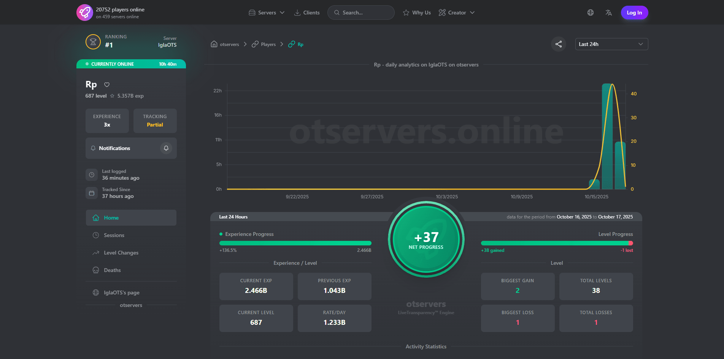Click the Currently Online status bar
The image size is (724, 359).
pyautogui.click(x=131, y=64)
